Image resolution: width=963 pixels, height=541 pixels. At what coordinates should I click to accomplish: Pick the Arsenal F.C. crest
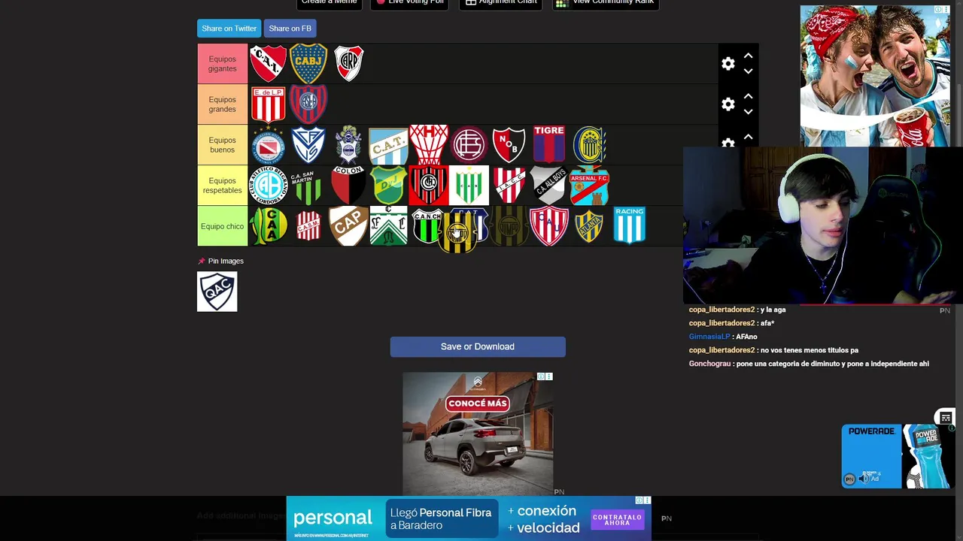(589, 186)
